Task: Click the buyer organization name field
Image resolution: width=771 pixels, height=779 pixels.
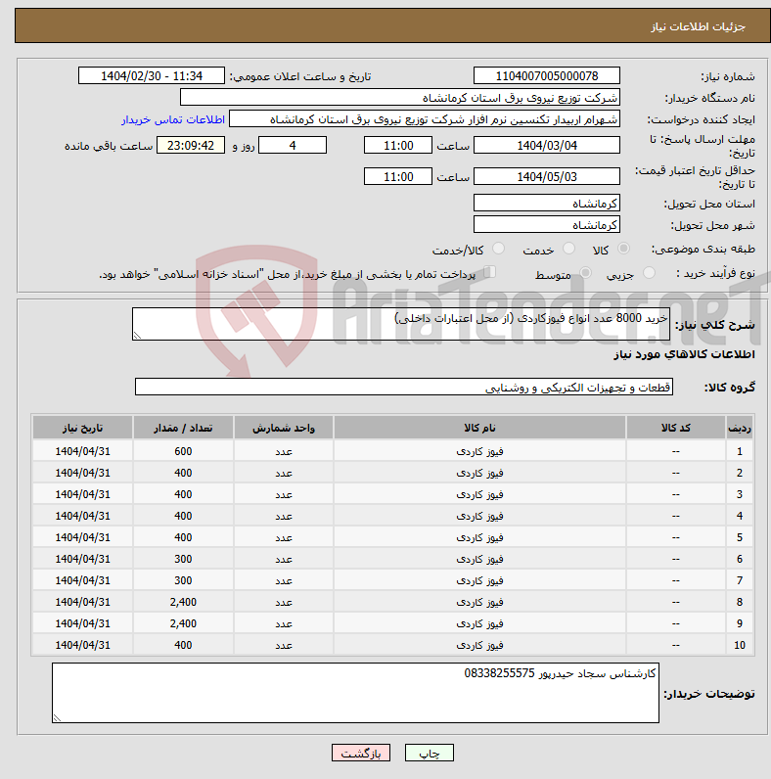Action: (x=400, y=98)
